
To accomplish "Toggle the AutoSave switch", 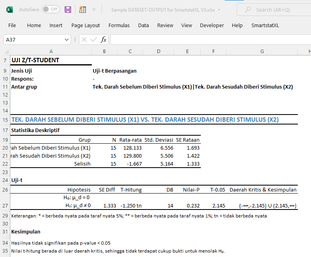I will coord(51,9).
